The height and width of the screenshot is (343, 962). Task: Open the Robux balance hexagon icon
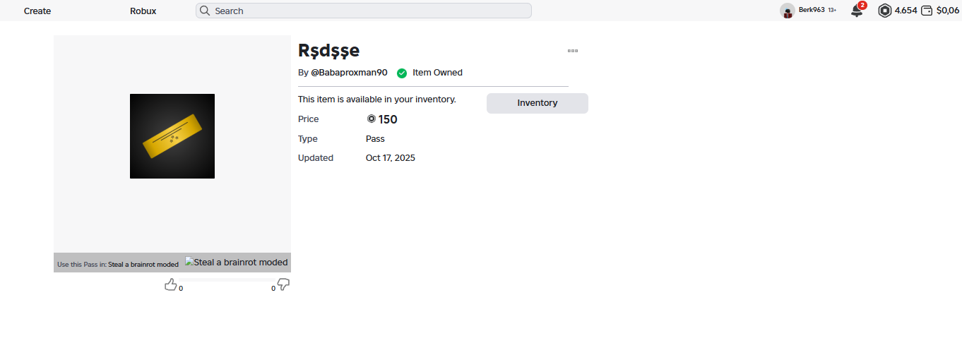885,11
